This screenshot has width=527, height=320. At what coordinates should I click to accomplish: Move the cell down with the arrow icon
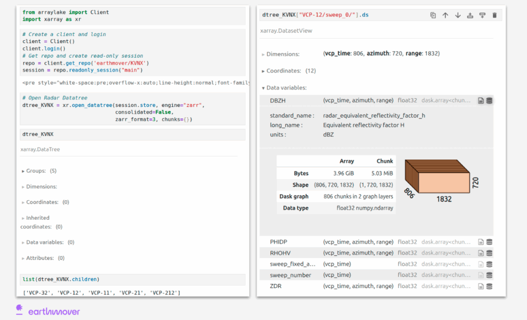click(x=458, y=15)
